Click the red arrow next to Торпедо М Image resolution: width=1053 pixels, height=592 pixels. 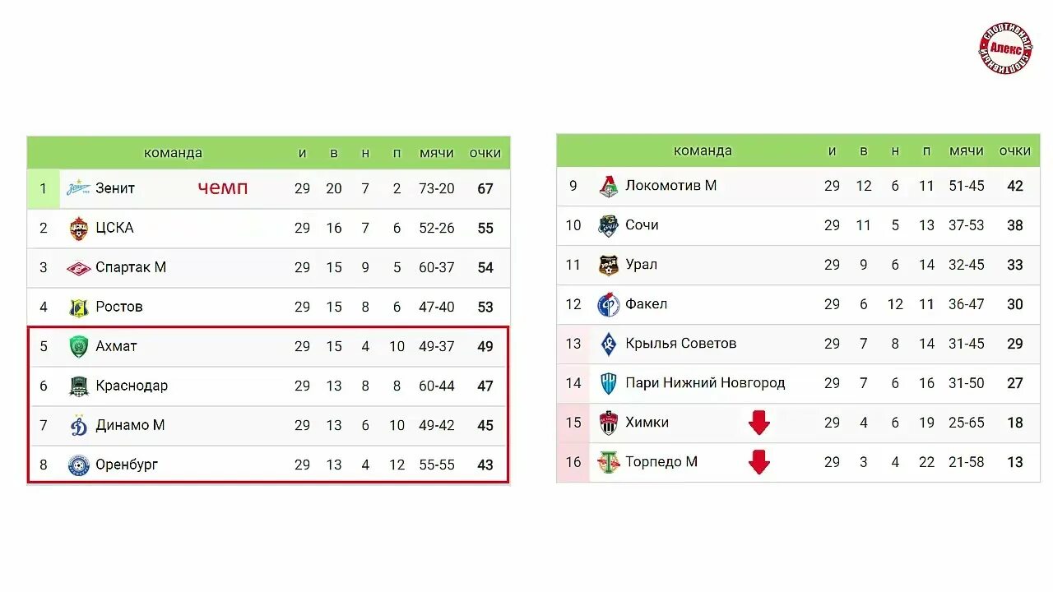click(x=759, y=462)
